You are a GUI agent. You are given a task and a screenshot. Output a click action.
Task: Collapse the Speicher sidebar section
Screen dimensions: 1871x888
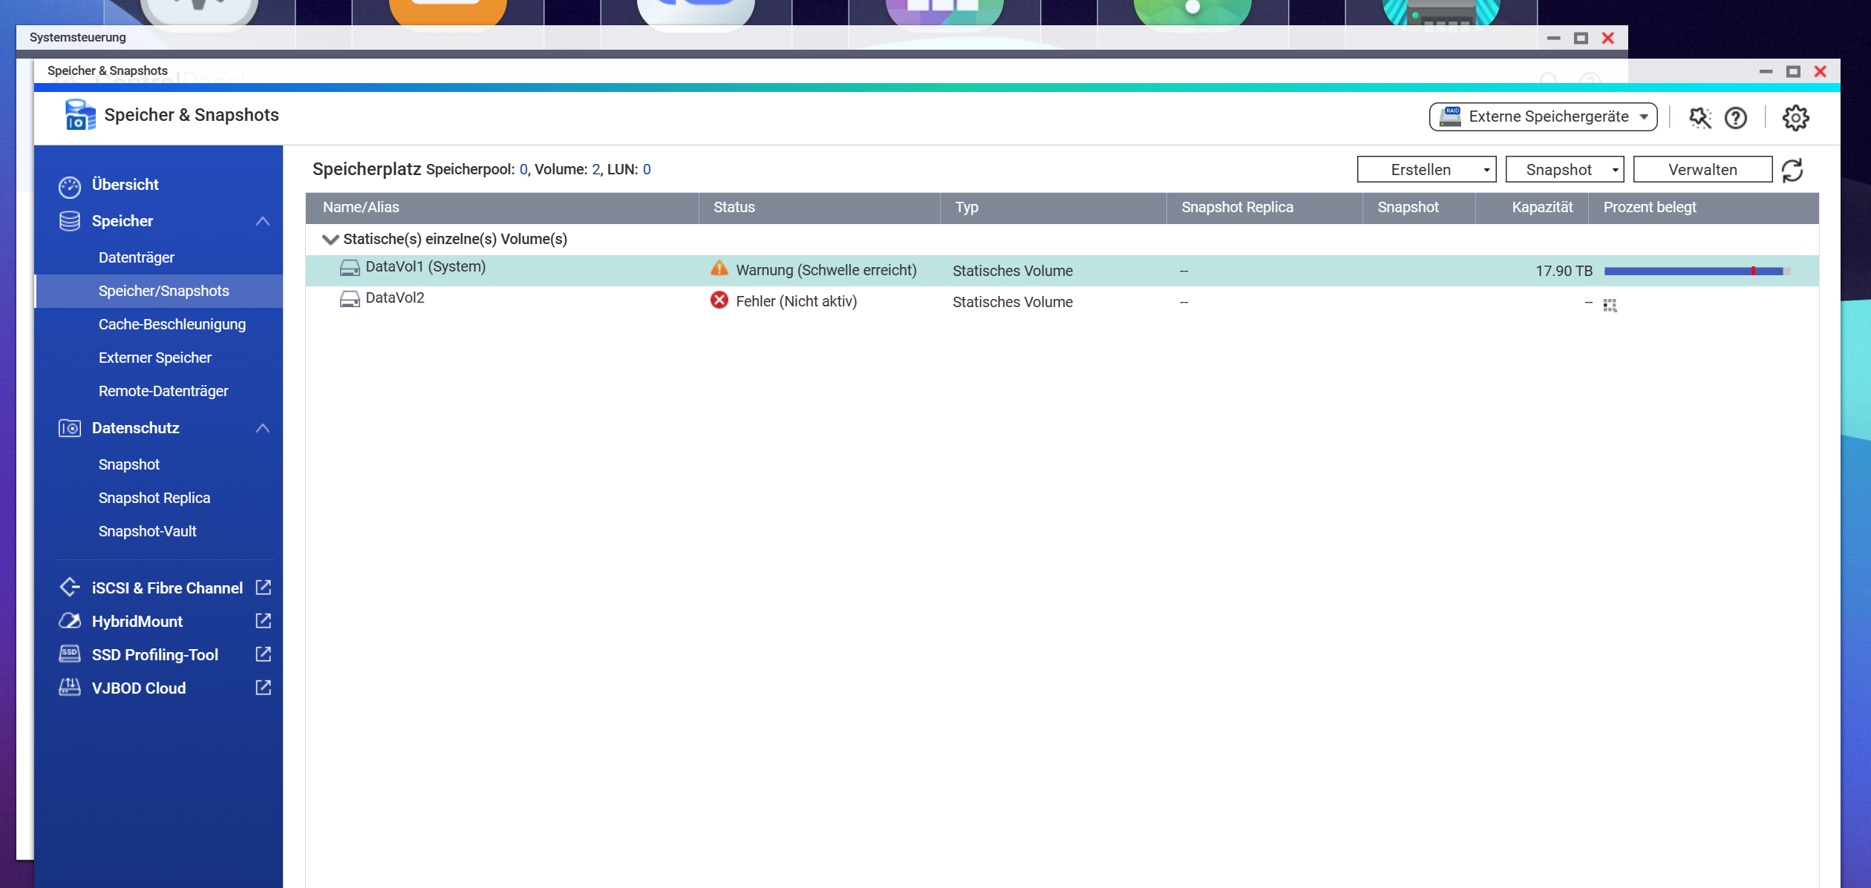click(x=263, y=221)
